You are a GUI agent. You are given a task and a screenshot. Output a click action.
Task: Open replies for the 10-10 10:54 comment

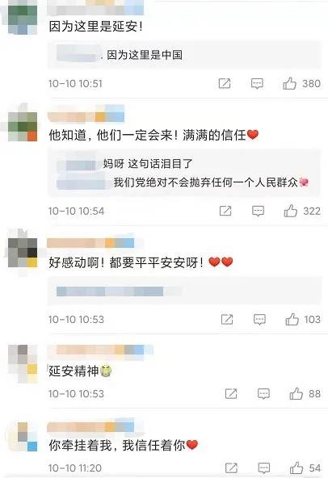258,211
